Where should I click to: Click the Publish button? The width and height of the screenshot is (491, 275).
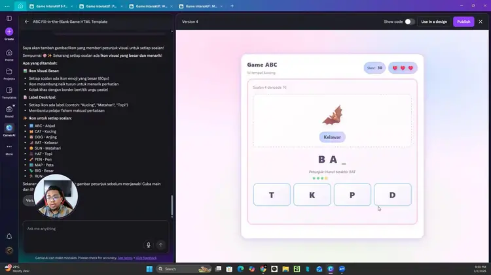(464, 22)
